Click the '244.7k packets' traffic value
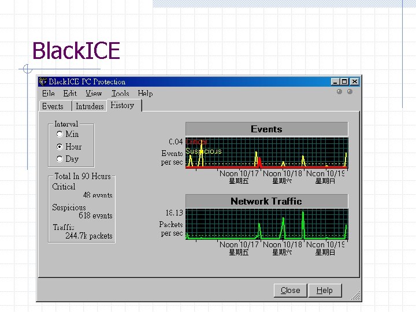Image resolution: width=416 pixels, height=312 pixels. (89, 236)
